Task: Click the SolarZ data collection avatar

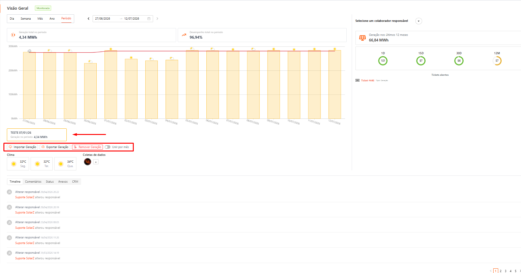Action: coord(88,162)
